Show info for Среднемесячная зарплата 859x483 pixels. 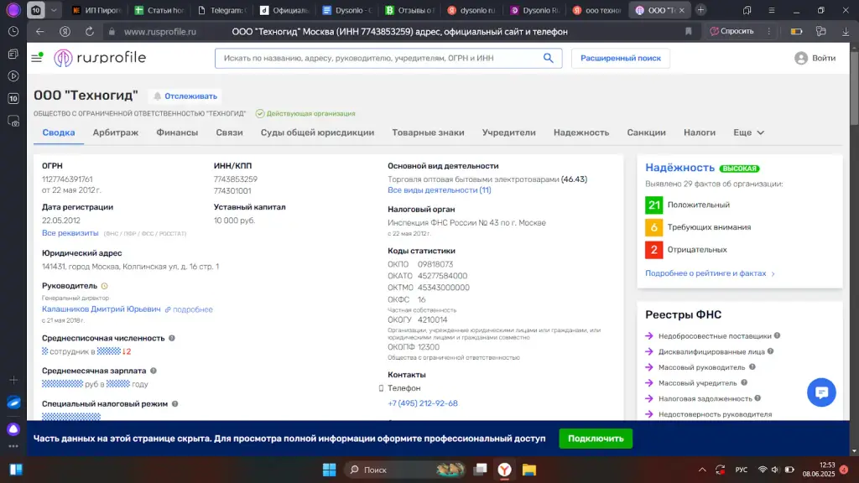tap(154, 371)
